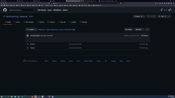
Task: Go up to parent directory (..)
Action: click(x=28, y=41)
